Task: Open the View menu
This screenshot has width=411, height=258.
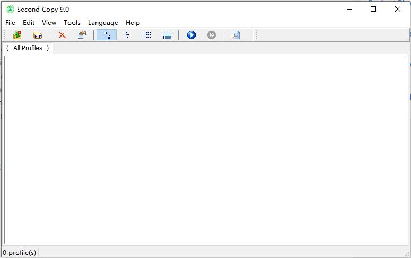Action: pyautogui.click(x=49, y=23)
